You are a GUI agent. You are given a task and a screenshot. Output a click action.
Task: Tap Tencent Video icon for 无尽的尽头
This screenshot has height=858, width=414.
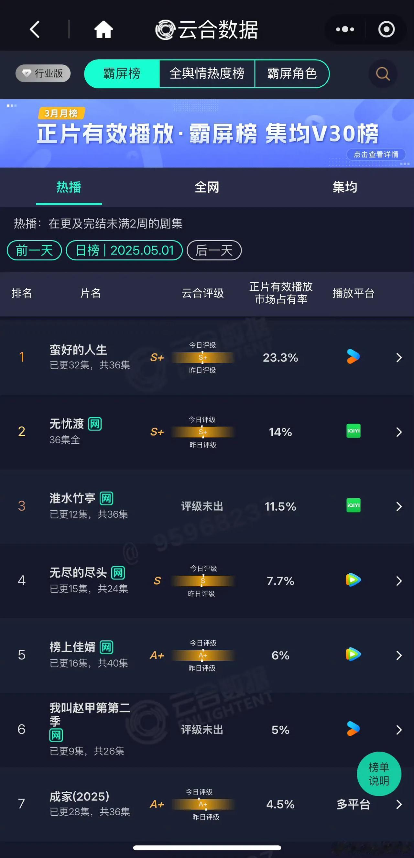tap(353, 580)
